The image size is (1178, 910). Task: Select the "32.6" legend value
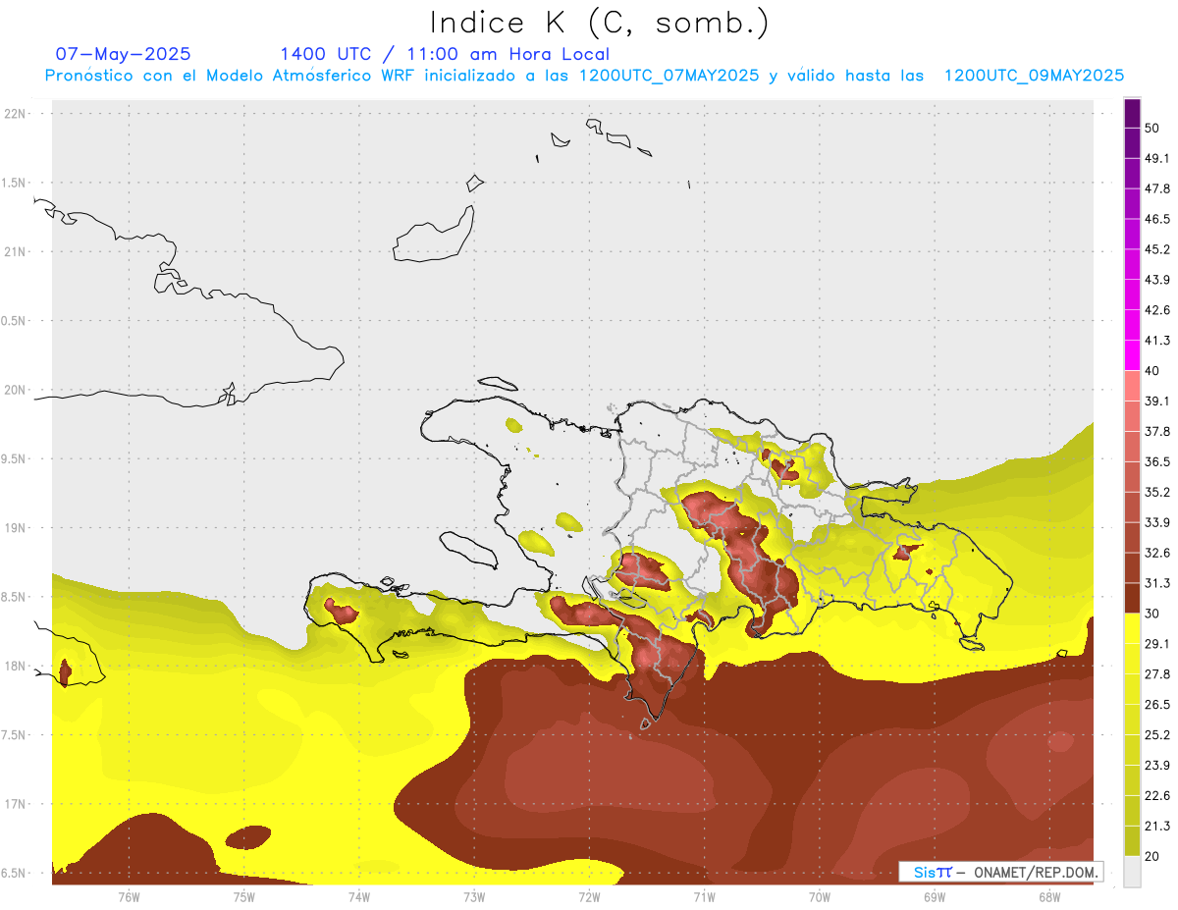coord(1157,553)
